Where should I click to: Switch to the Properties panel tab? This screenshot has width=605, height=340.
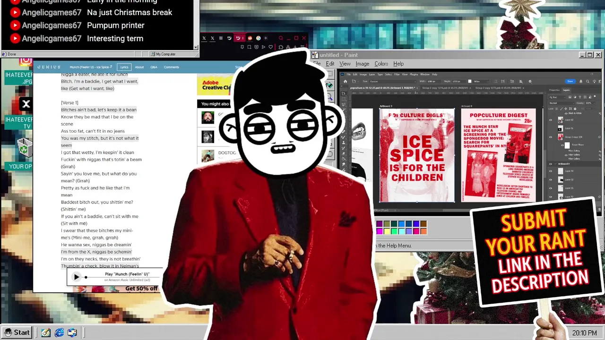pos(554,90)
